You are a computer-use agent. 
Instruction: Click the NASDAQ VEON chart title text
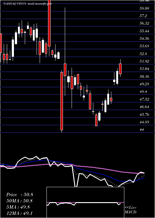(x=14, y=4)
